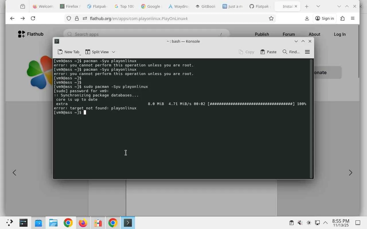Image resolution: width=367 pixels, height=229 pixels.
Task: Open Konsole hamburger menu
Action: coord(307,52)
